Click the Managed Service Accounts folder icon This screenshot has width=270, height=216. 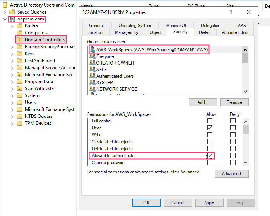tap(19, 68)
